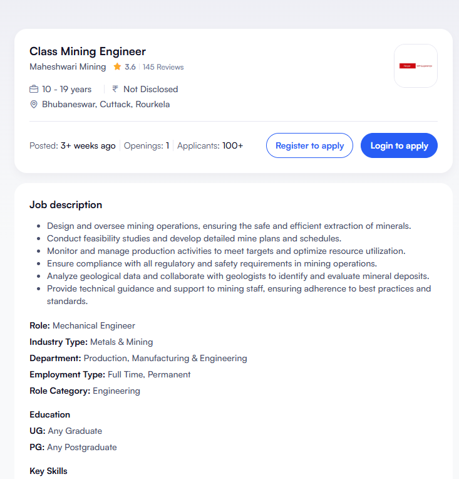Click the location pin icon
The image size is (459, 479).
(34, 104)
